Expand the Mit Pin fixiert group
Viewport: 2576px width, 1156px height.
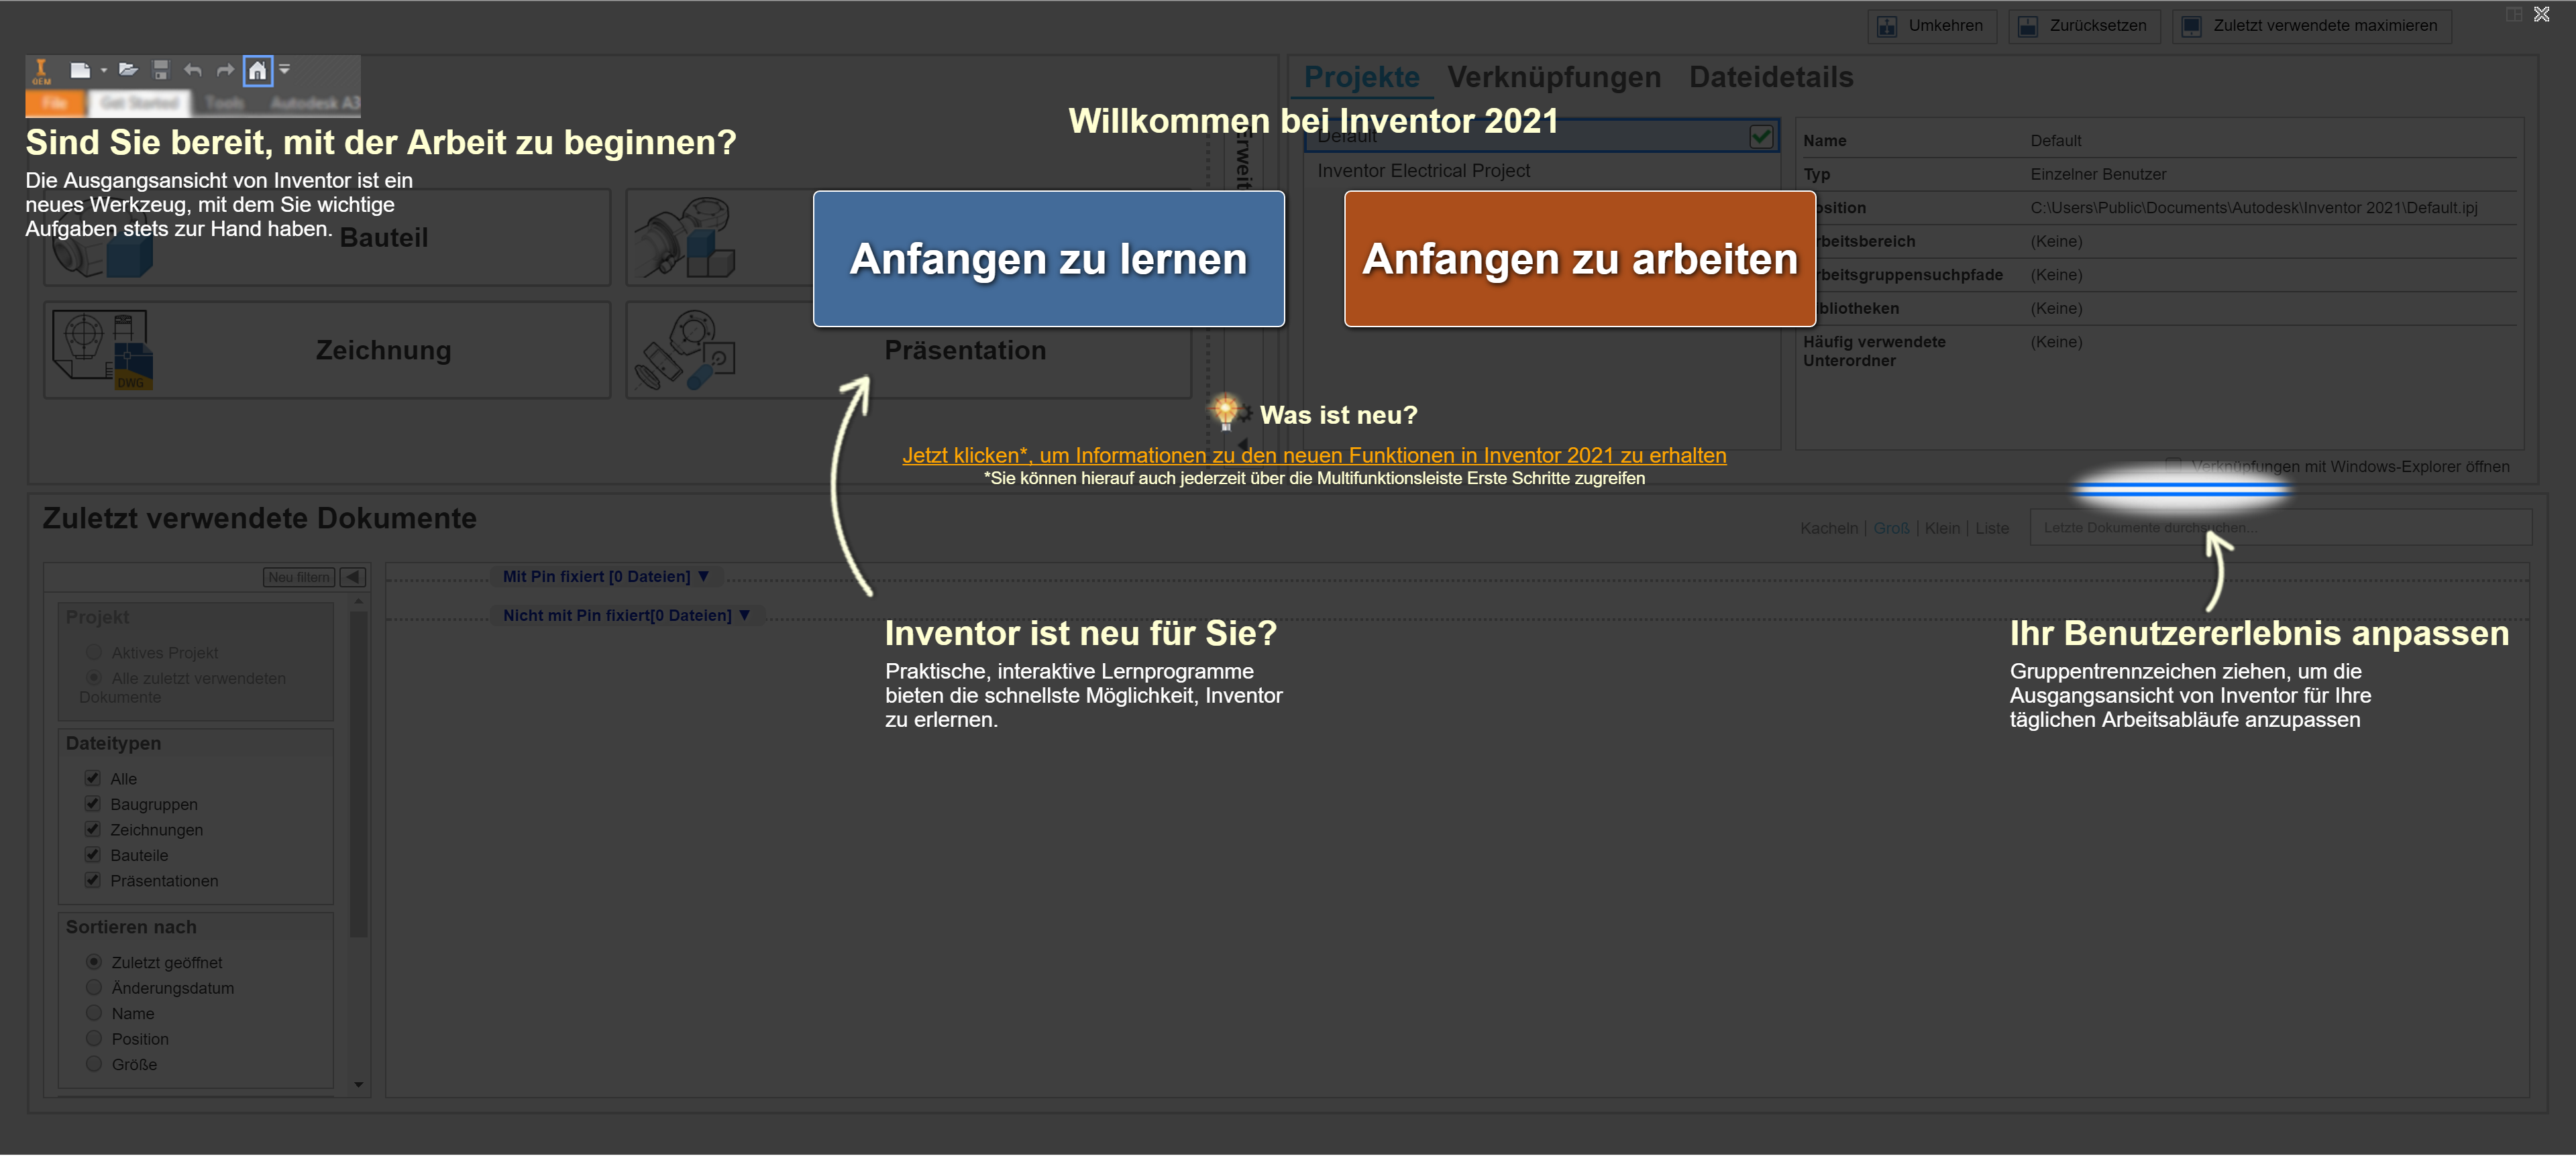(x=606, y=577)
